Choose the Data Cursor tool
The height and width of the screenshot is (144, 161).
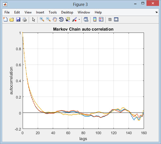coord(68,19)
